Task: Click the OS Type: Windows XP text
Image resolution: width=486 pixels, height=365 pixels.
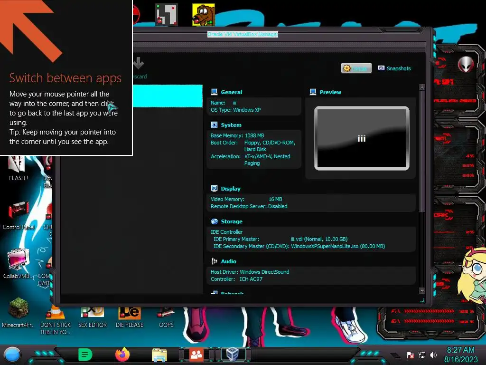Action: pyautogui.click(x=235, y=110)
